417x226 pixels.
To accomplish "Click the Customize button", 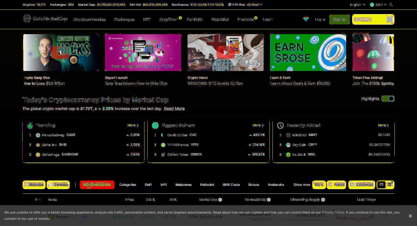I will 362,185.
